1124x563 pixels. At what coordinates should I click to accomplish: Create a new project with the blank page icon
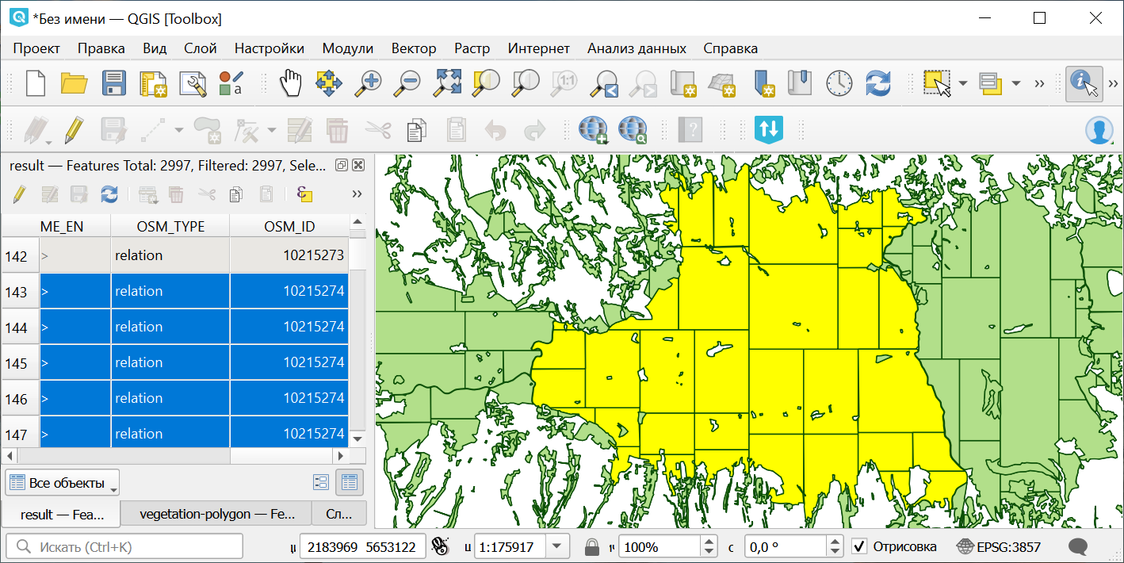point(36,83)
